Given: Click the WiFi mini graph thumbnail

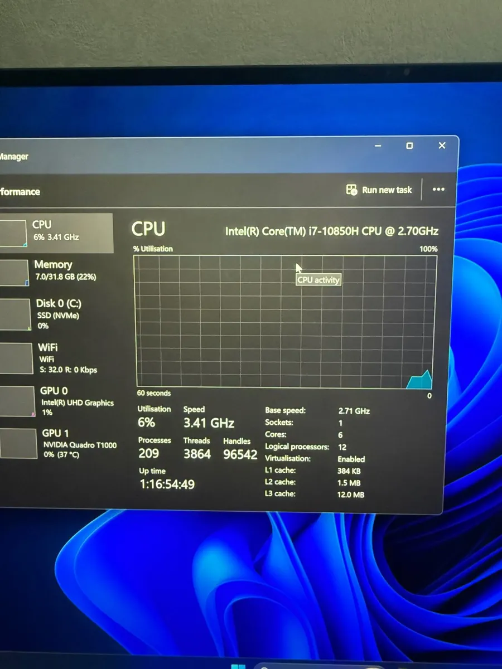Looking at the screenshot, I should 16,358.
